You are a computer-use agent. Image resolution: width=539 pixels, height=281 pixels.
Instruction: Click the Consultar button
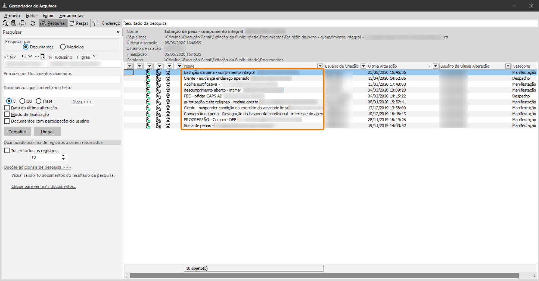pos(17,132)
